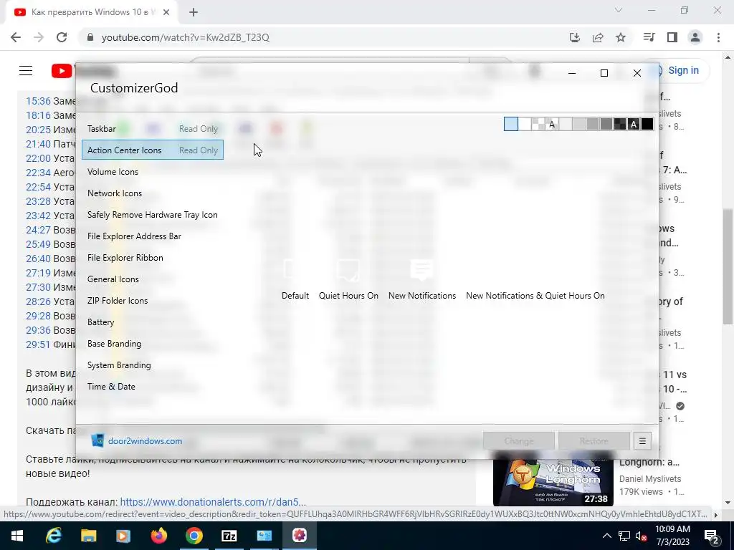Reload the Chrome page
Screen dimensions: 734x550
coord(62,37)
